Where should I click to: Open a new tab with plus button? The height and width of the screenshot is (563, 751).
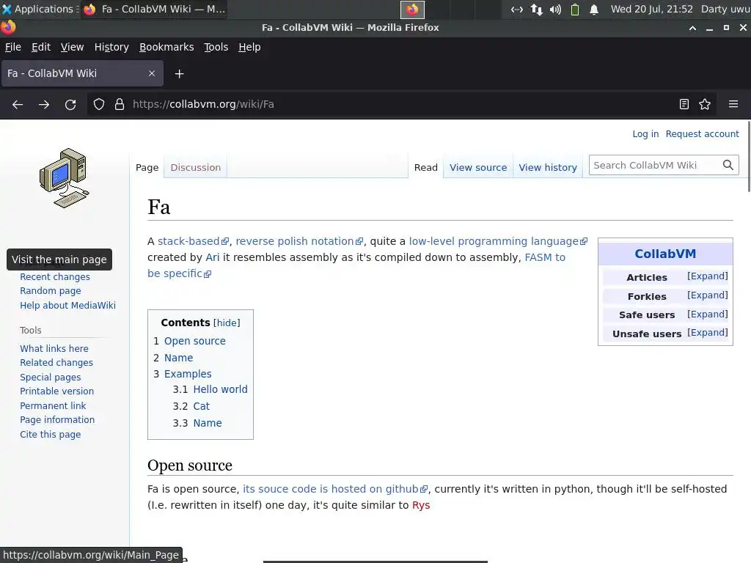click(x=179, y=74)
